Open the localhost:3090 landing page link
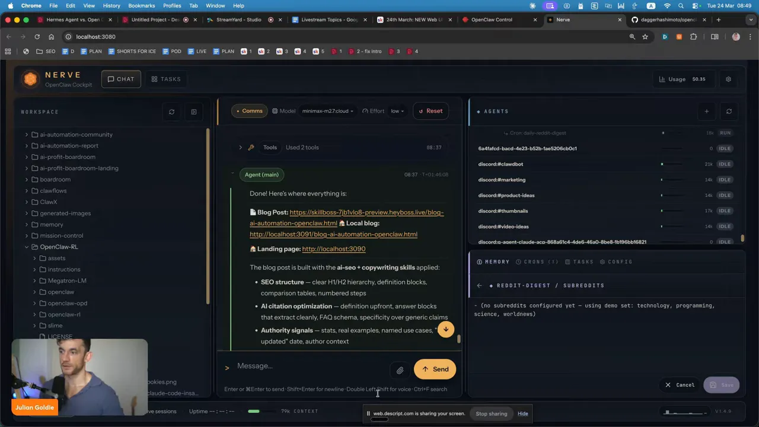759x427 pixels. point(334,249)
